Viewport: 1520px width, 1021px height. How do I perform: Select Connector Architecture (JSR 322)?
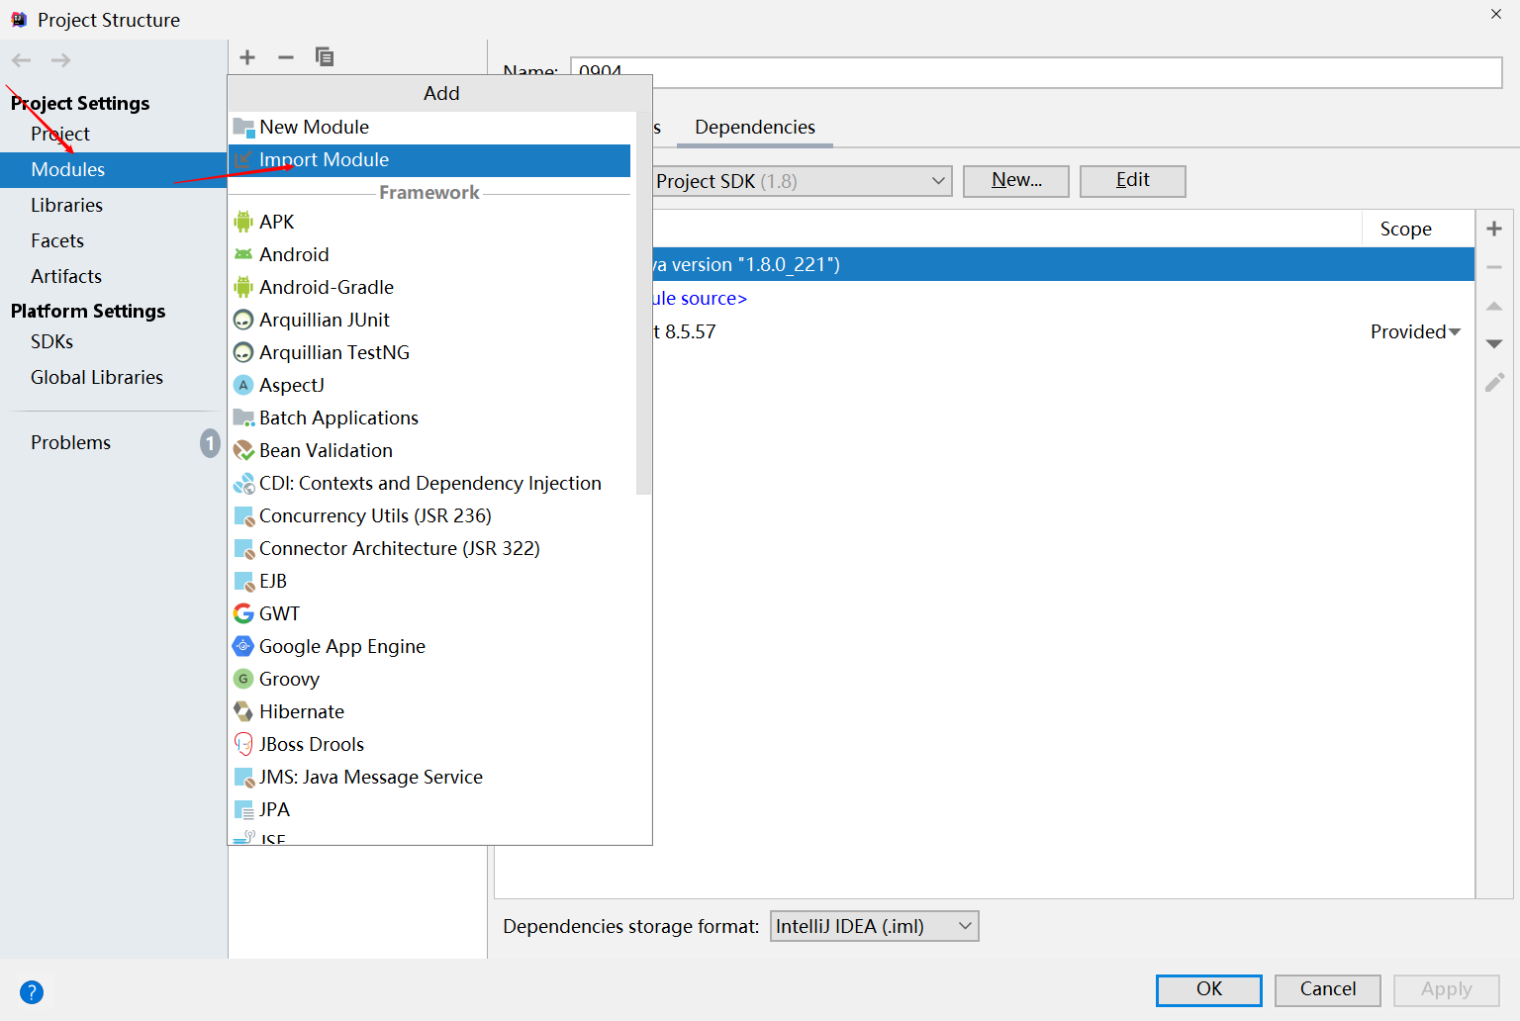click(x=429, y=548)
